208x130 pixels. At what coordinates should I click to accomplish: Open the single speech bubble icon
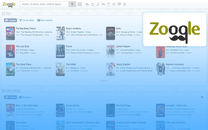[119, 4]
